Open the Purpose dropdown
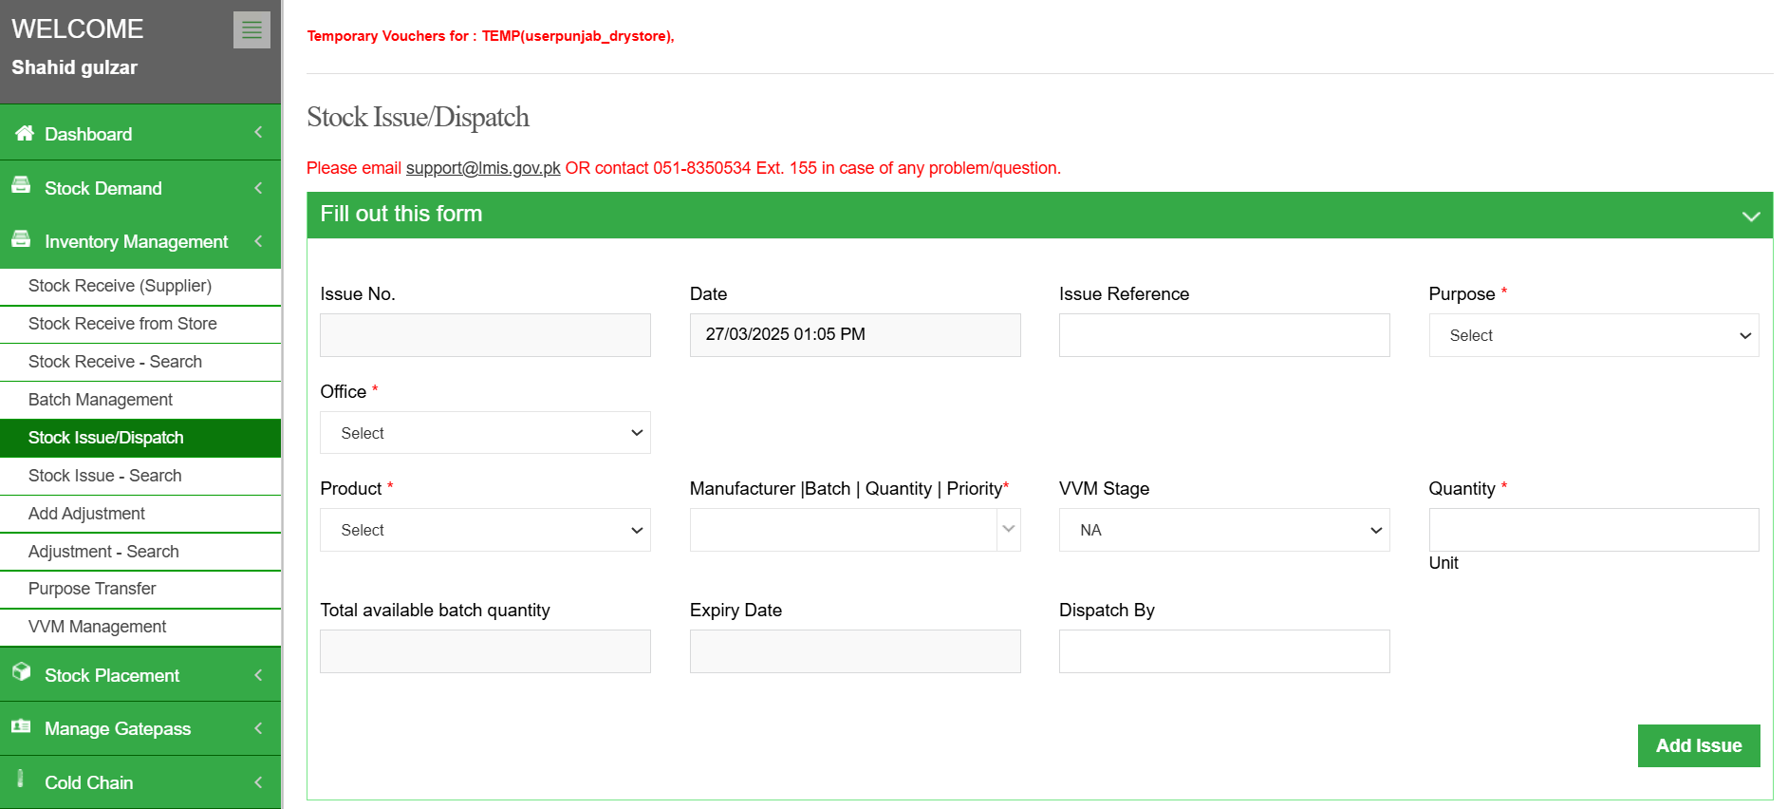Screen dimensions: 1788x809 click(1593, 335)
